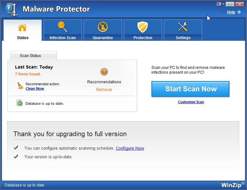Click the Clean Now link
The height and width of the screenshot is (190, 247).
point(35,88)
